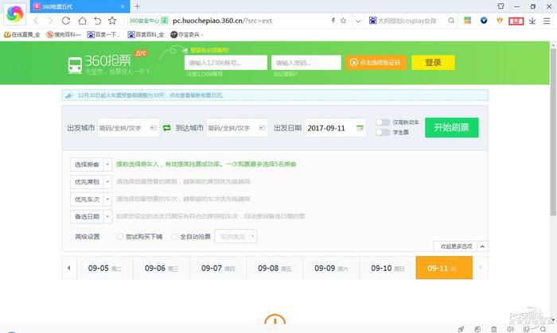Toggle the high-speed trains only switch
557x333 pixels.
[x=383, y=122]
